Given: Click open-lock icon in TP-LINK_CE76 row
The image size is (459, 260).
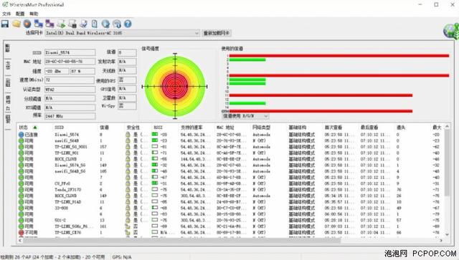Looking at the screenshot, I should (x=128, y=233).
